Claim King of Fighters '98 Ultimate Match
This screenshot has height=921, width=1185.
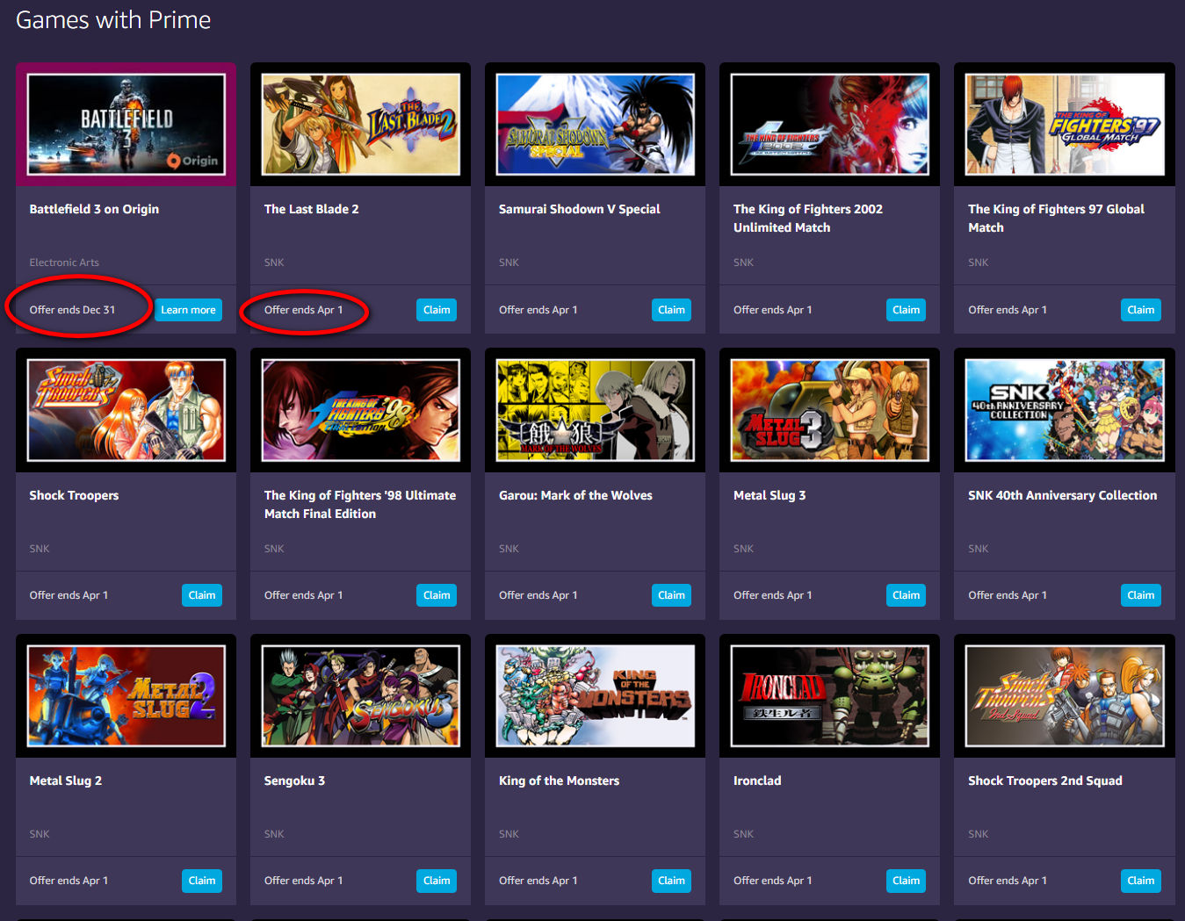click(x=437, y=595)
